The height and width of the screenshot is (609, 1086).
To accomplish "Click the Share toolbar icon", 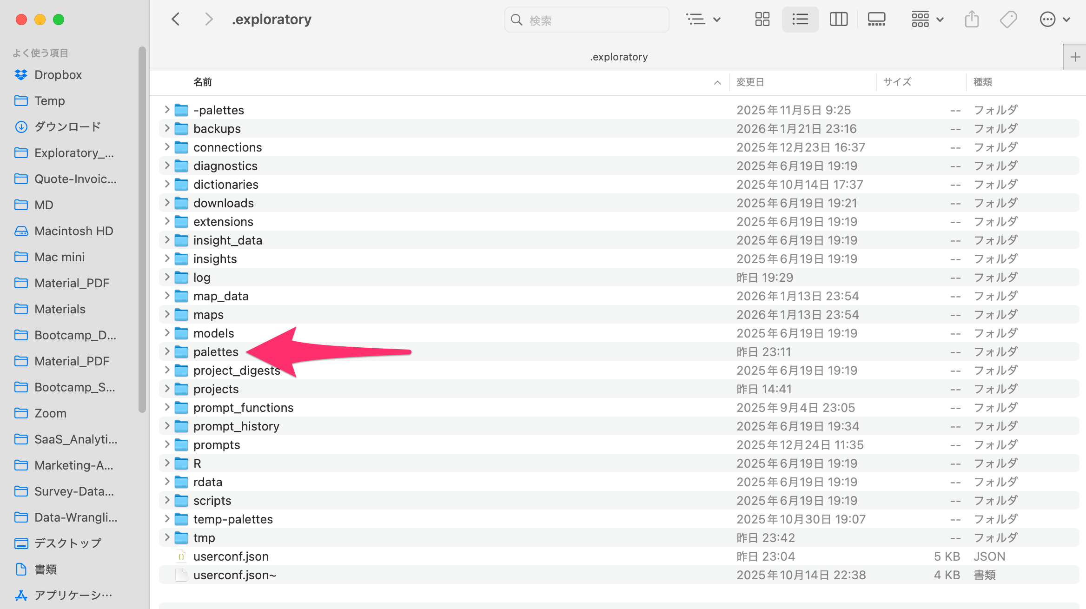I will [x=972, y=20].
